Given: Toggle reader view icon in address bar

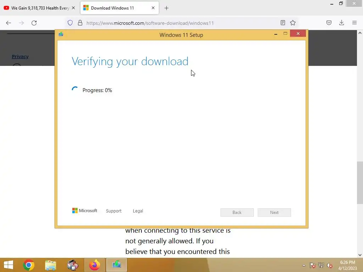Looking at the screenshot, I should (283, 23).
